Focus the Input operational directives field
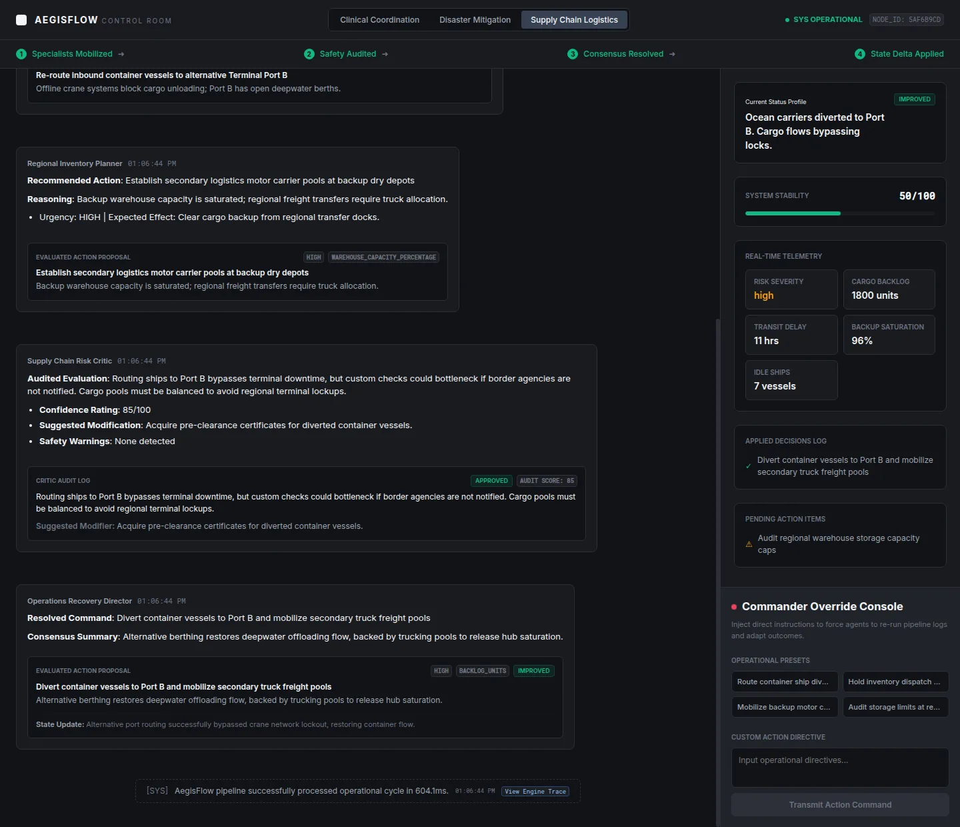This screenshot has height=827, width=960. pyautogui.click(x=840, y=768)
